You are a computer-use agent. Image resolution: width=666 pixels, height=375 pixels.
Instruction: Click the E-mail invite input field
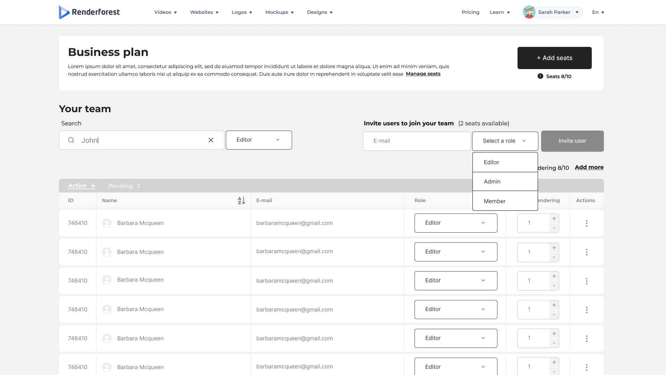pos(417,141)
